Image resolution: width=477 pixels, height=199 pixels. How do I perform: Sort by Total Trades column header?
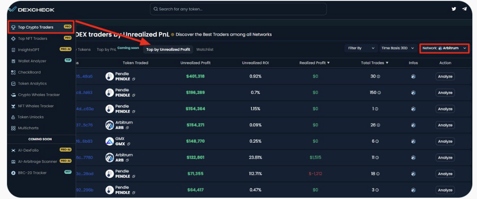375,63
